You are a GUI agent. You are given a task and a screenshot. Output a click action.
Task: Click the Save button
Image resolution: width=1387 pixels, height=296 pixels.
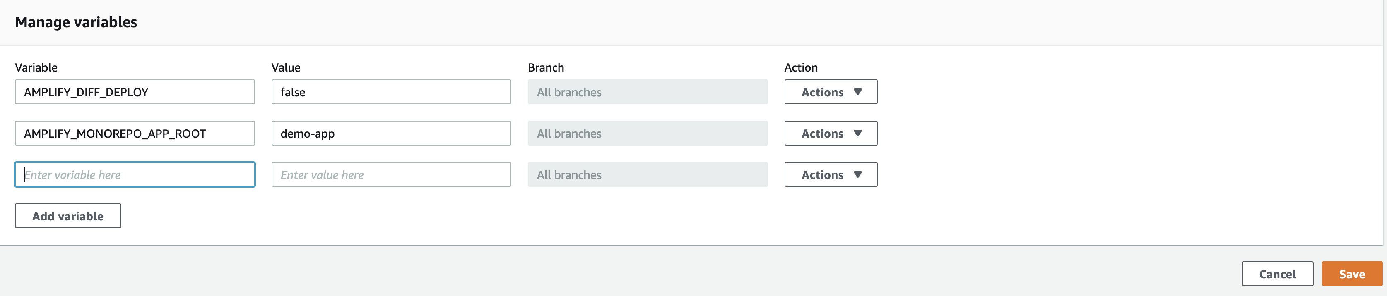click(x=1351, y=273)
